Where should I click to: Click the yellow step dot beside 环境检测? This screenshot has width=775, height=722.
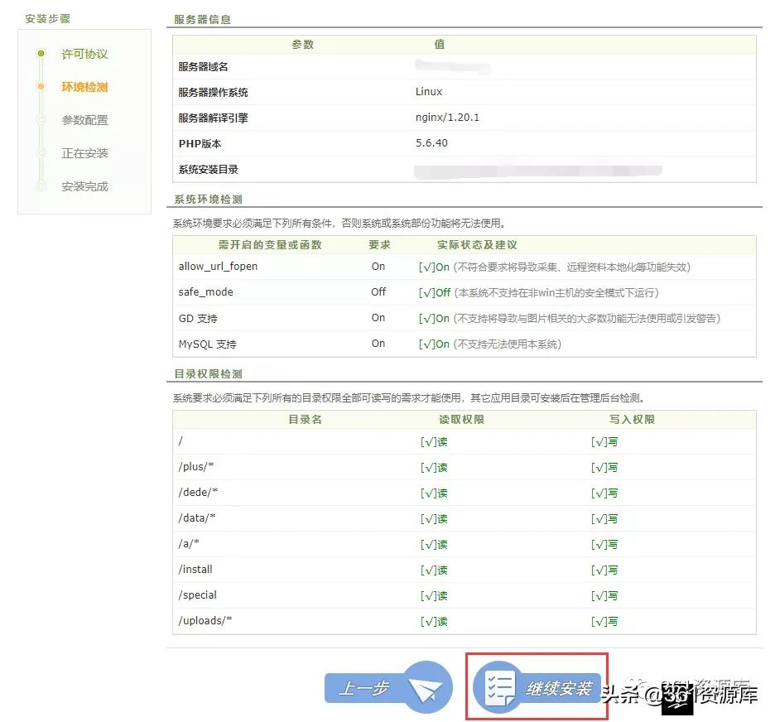pos(41,87)
